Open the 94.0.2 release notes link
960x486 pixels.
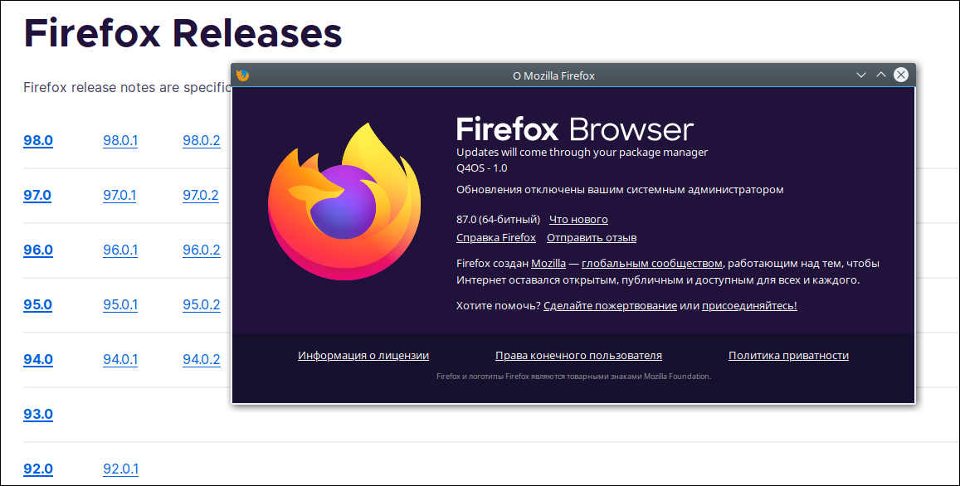click(202, 359)
